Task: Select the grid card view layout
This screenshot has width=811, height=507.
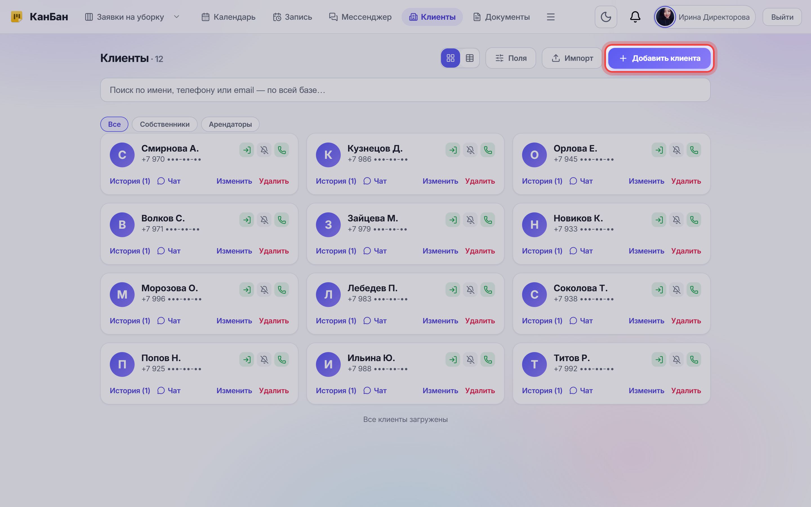Action: (450, 58)
